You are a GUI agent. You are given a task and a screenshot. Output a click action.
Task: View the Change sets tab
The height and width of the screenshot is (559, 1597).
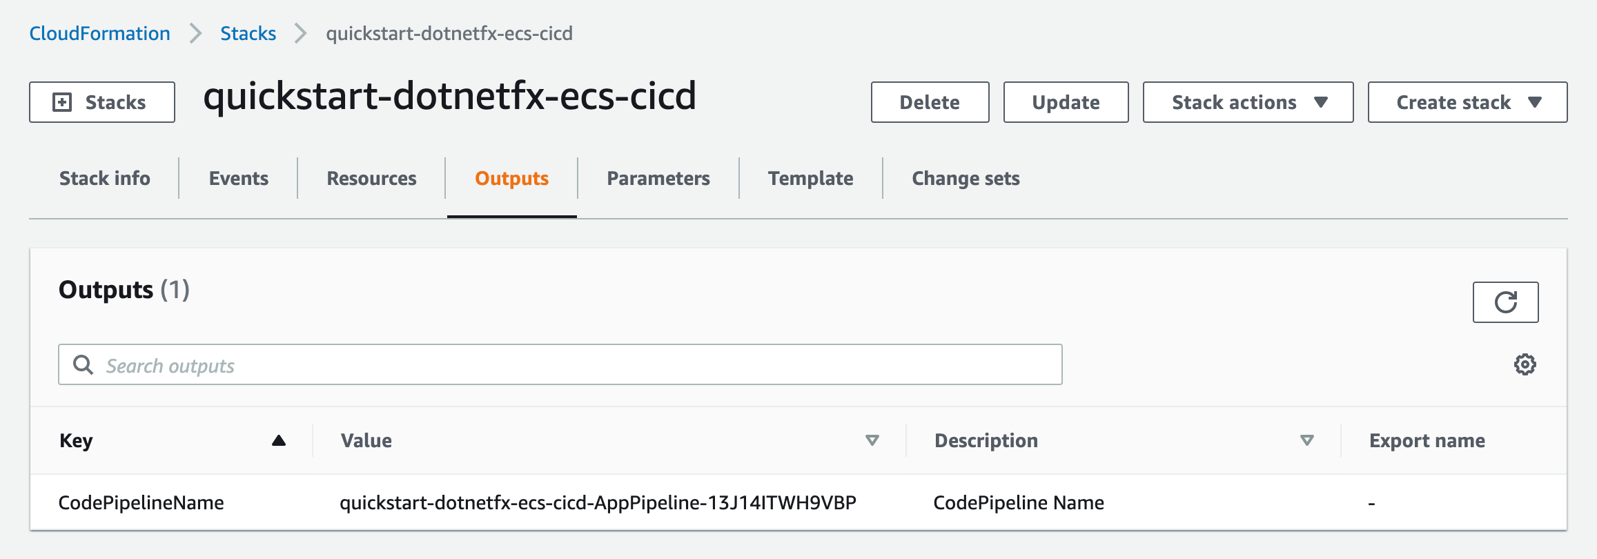coord(966,178)
